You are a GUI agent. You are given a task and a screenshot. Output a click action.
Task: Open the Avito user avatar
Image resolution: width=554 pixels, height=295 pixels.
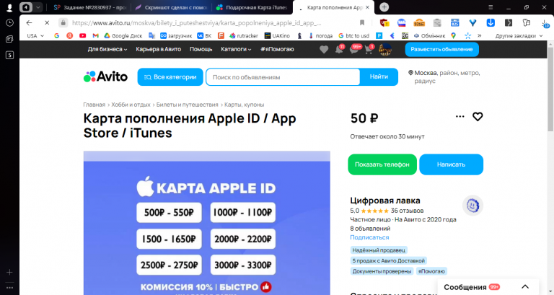pos(385,50)
